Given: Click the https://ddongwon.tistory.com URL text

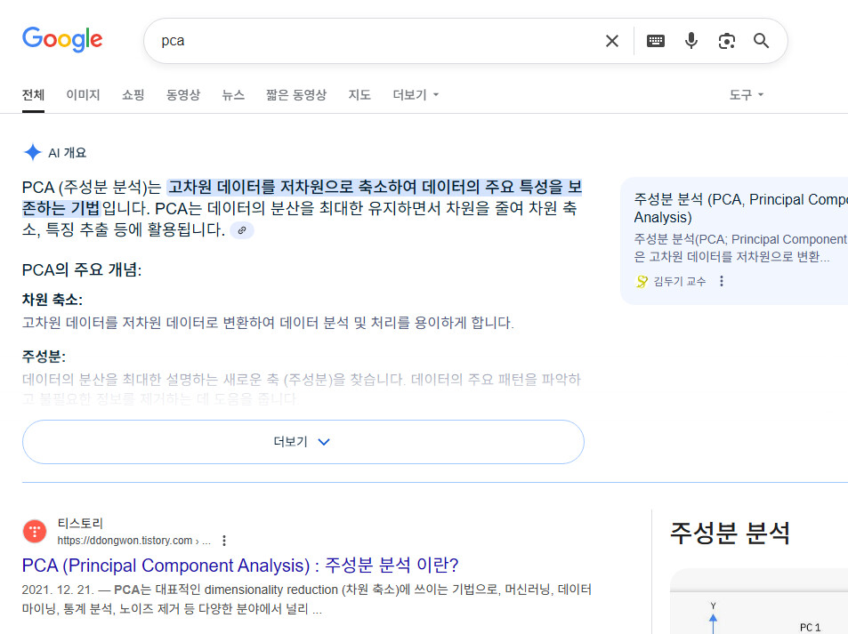Looking at the screenshot, I should click(x=134, y=541).
